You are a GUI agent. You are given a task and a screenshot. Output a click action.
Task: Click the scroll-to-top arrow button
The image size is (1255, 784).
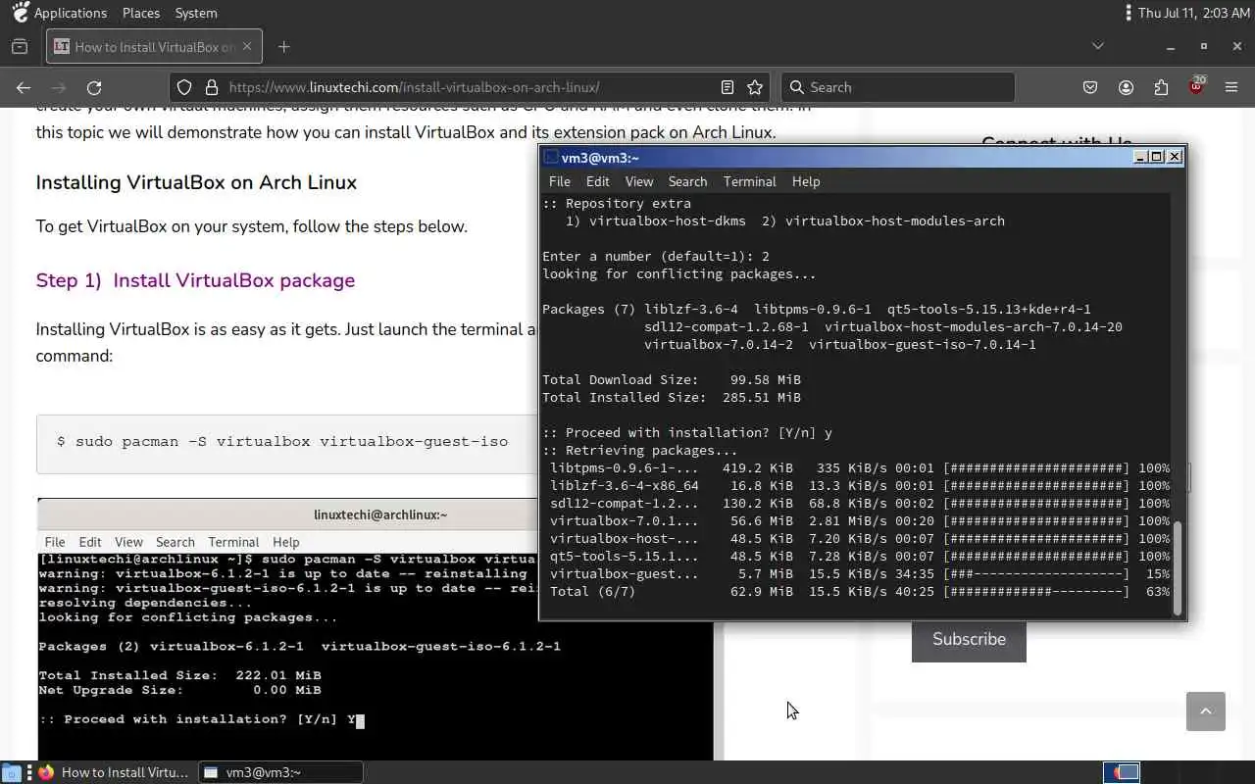coord(1206,711)
